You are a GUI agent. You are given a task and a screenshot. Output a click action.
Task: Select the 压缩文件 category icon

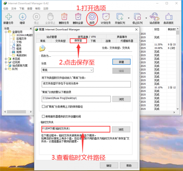coord(14,38)
